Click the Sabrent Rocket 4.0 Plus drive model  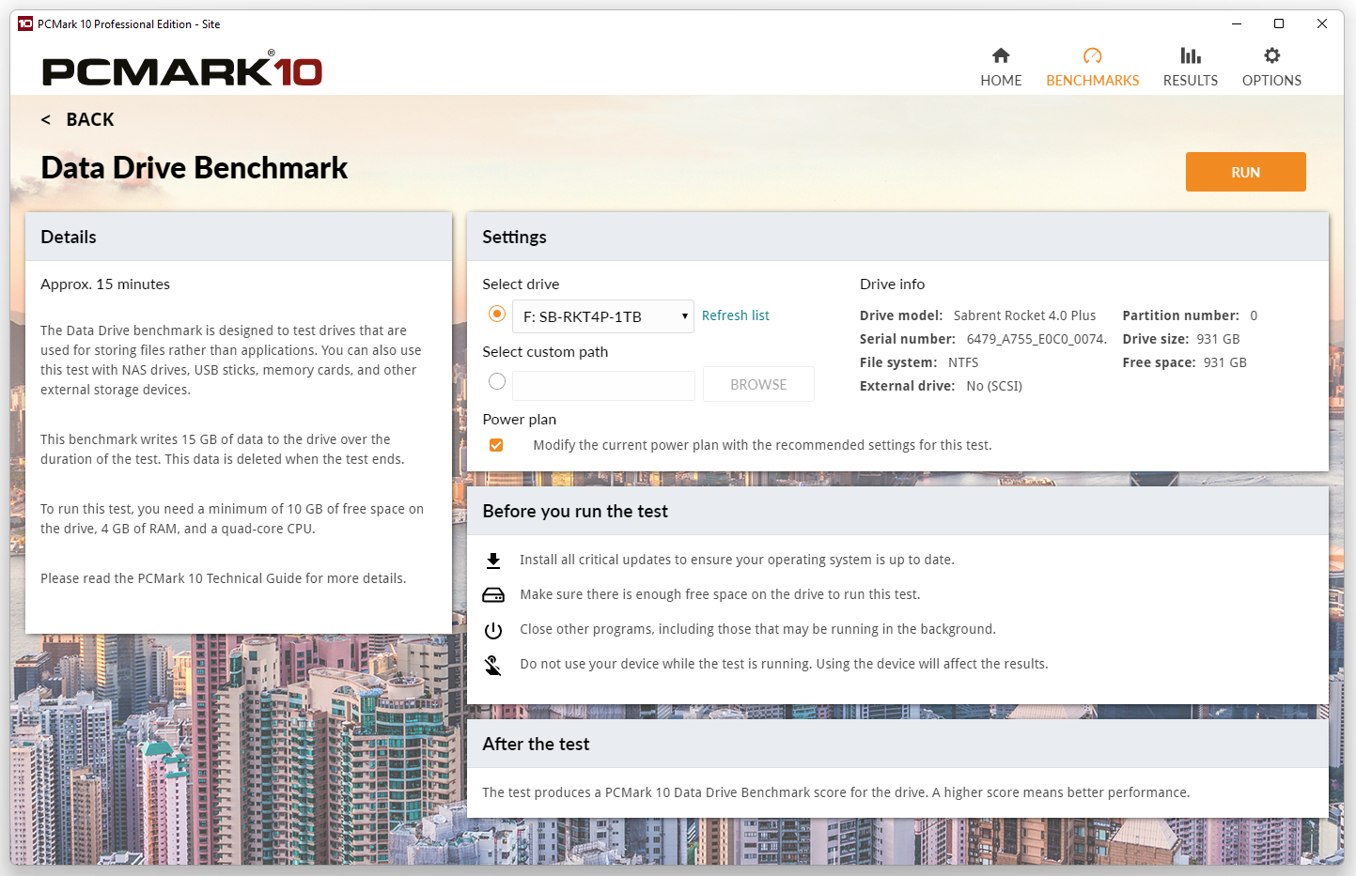tap(1024, 315)
